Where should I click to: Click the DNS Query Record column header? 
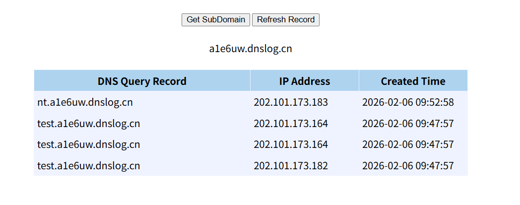[142, 81]
